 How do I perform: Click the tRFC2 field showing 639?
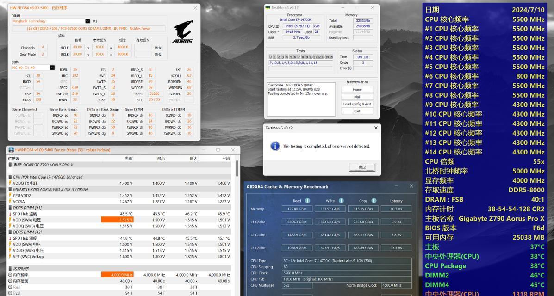click(75, 88)
